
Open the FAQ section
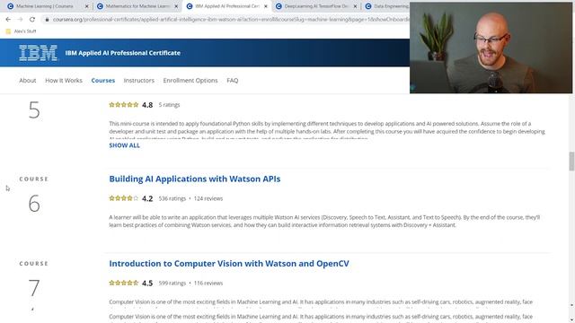tap(233, 80)
